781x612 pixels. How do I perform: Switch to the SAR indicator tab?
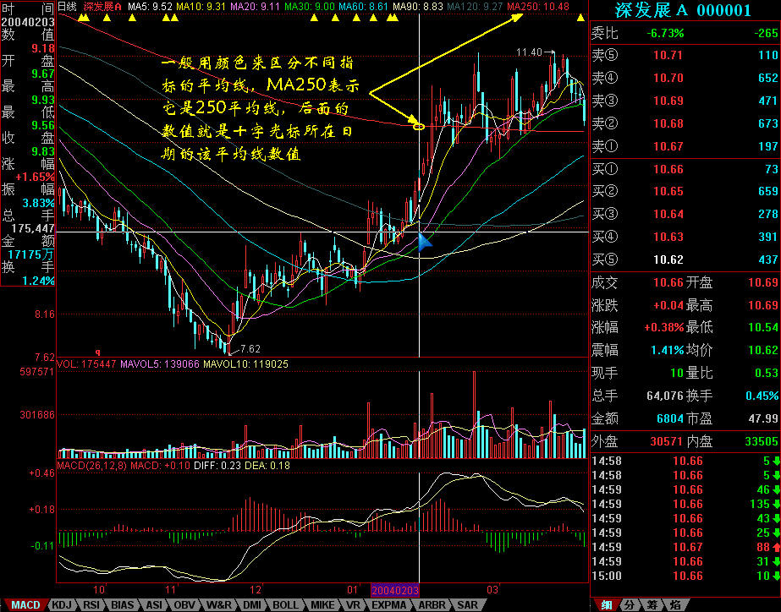(x=467, y=605)
